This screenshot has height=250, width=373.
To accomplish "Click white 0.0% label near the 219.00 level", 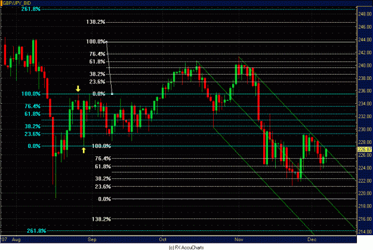I will pos(104,199).
